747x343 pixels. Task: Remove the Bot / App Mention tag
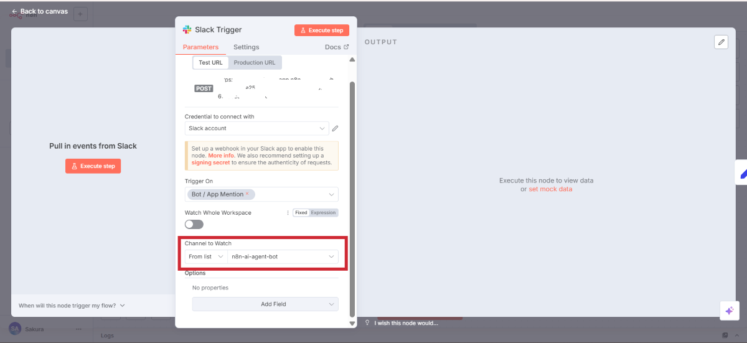[247, 194]
